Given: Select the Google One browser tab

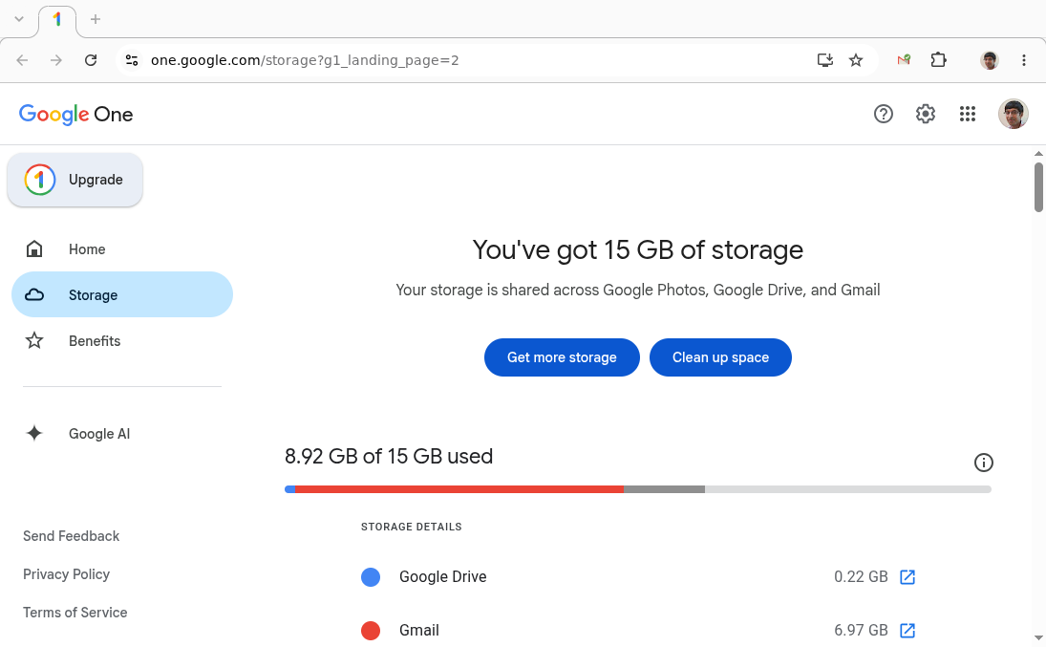Looking at the screenshot, I should tap(57, 20).
